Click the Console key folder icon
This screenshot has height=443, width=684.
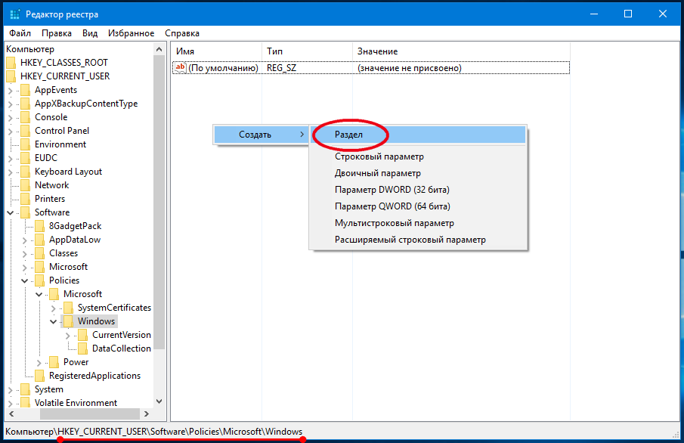point(26,117)
